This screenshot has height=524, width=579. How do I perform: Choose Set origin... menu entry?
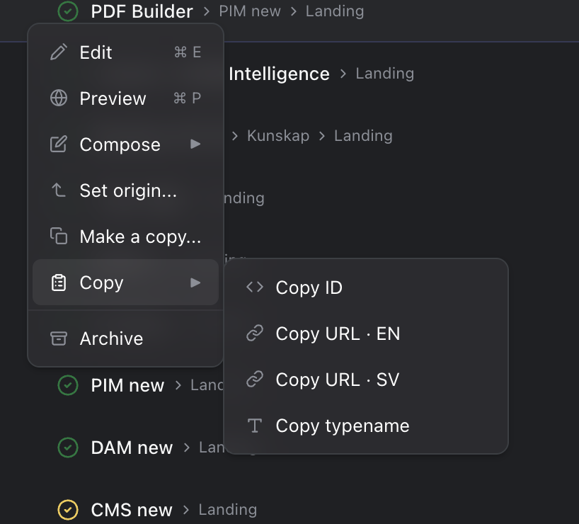tap(125, 190)
